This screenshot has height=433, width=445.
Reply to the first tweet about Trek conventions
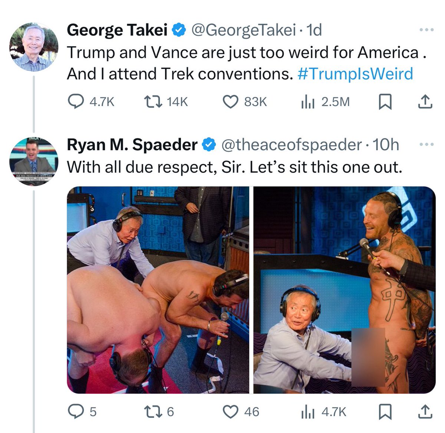tap(76, 101)
